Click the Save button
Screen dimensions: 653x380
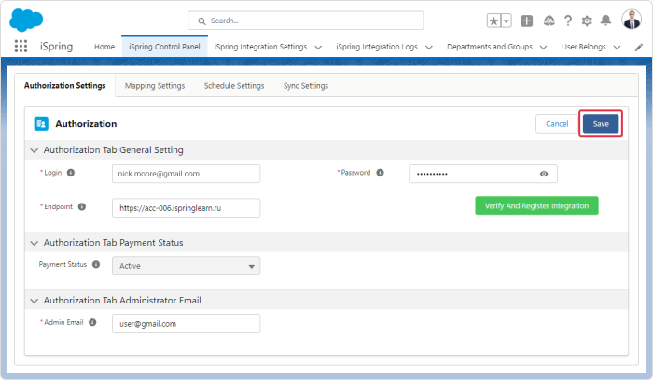[x=601, y=124]
